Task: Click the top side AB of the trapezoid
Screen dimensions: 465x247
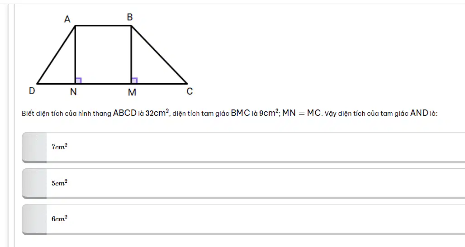Action: pyautogui.click(x=103, y=26)
